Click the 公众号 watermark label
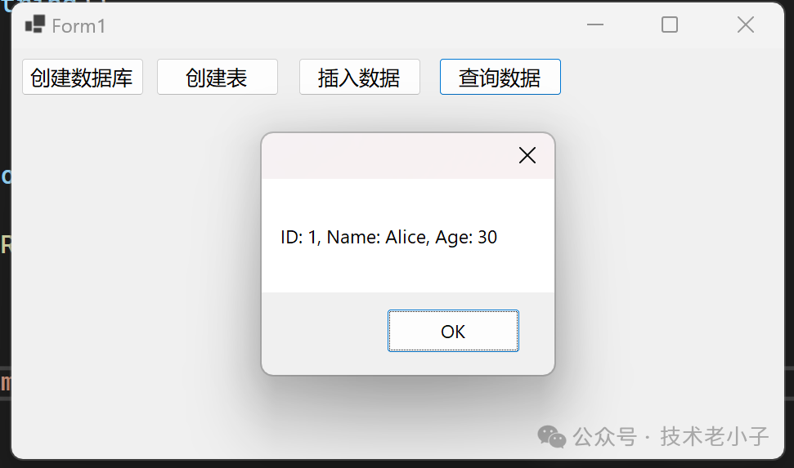 pos(604,437)
